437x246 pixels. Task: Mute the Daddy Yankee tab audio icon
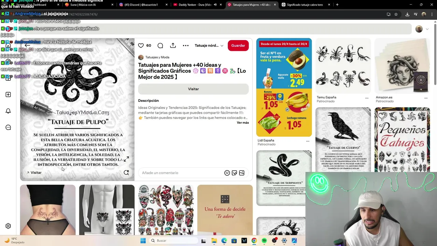(215, 5)
